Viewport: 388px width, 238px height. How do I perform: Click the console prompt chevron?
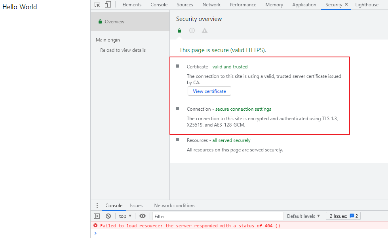(95, 233)
